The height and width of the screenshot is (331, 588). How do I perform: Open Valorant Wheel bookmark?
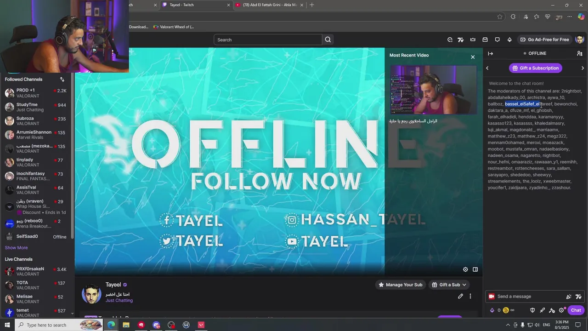(174, 27)
